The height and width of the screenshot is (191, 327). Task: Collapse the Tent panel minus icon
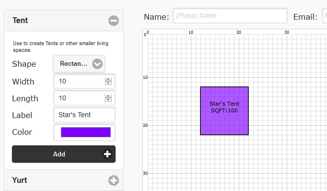pos(114,21)
